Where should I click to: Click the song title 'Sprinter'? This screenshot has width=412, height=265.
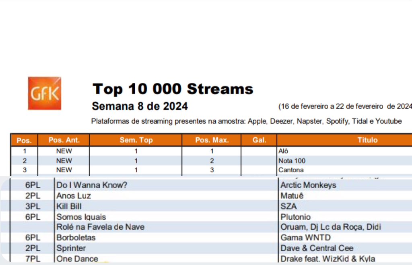[x=71, y=248]
